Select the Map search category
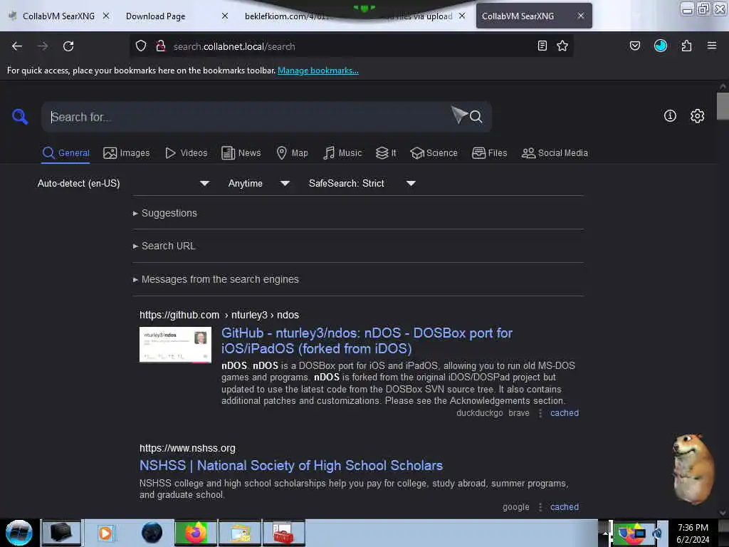Image resolution: width=729 pixels, height=547 pixels. pyautogui.click(x=292, y=153)
